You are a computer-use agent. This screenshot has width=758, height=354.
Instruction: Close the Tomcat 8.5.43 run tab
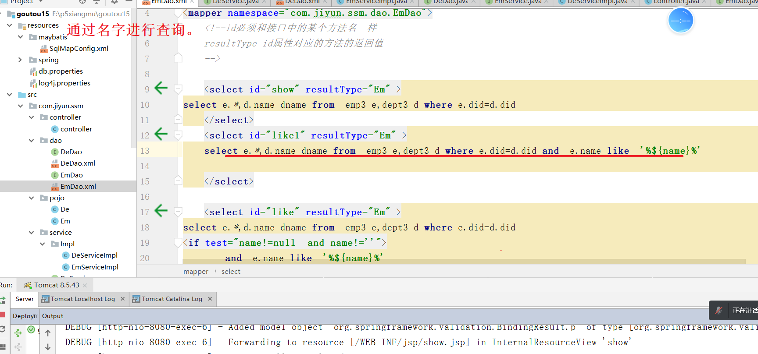pyautogui.click(x=85, y=286)
